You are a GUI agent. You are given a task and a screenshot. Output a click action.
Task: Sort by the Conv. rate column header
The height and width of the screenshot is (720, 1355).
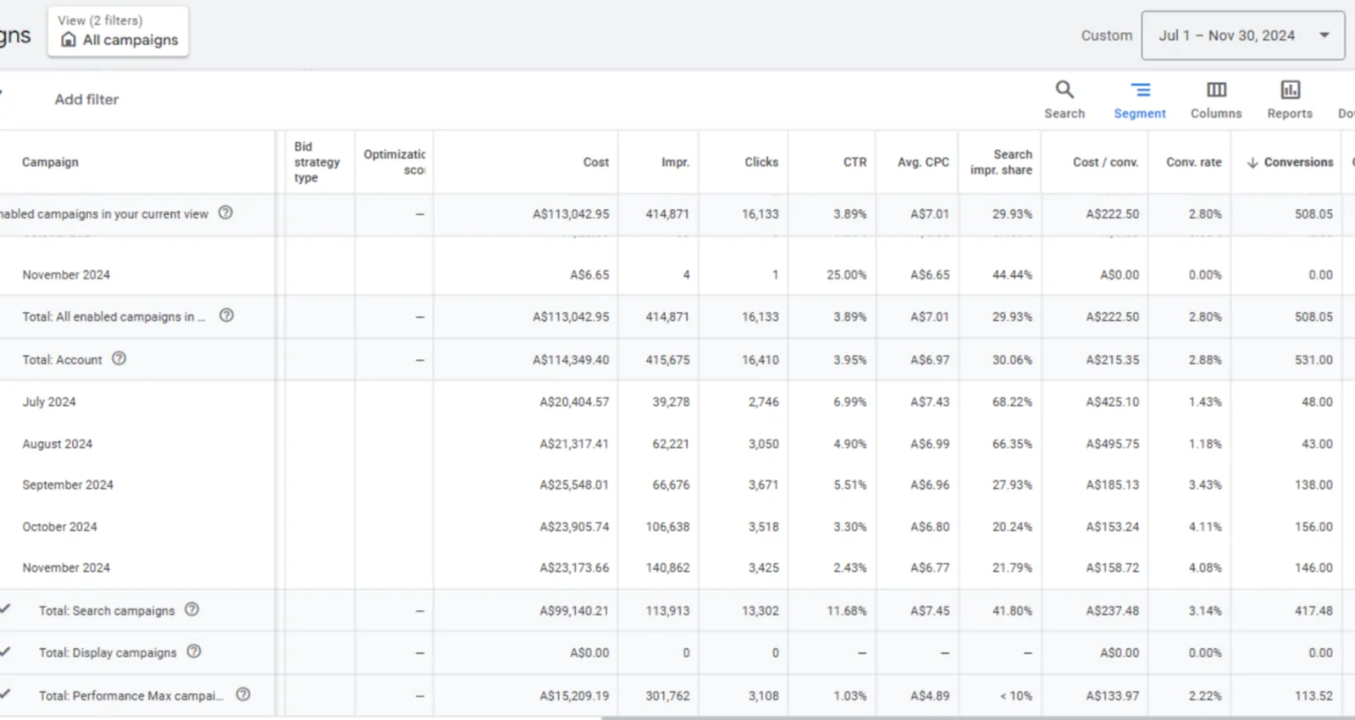point(1194,162)
